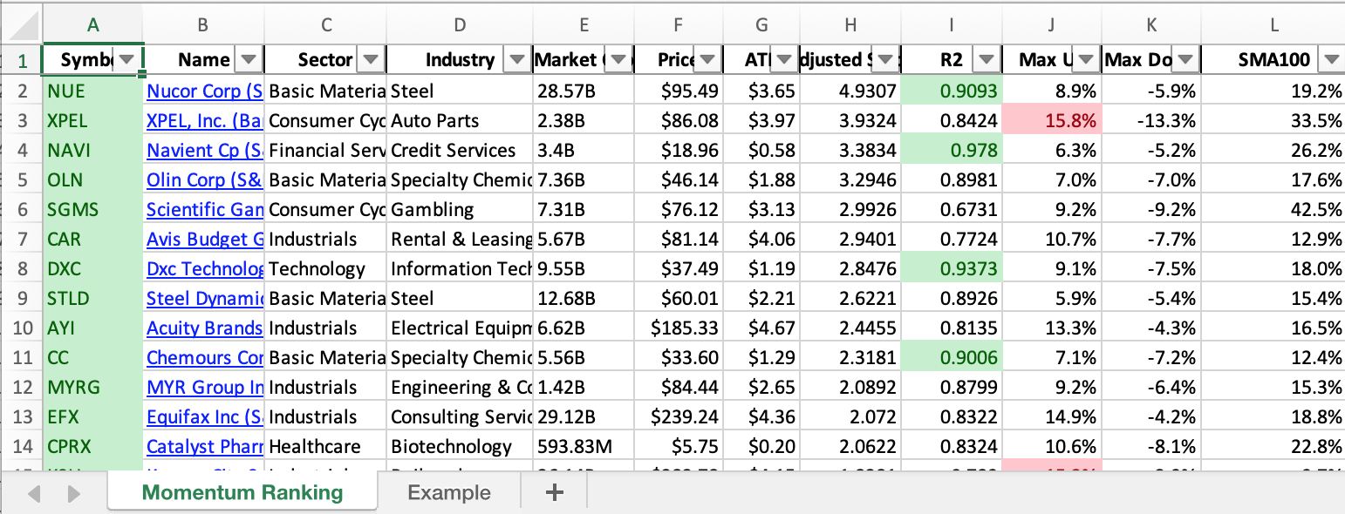
Task: Open the Price column filter dropdown
Action: 707,60
